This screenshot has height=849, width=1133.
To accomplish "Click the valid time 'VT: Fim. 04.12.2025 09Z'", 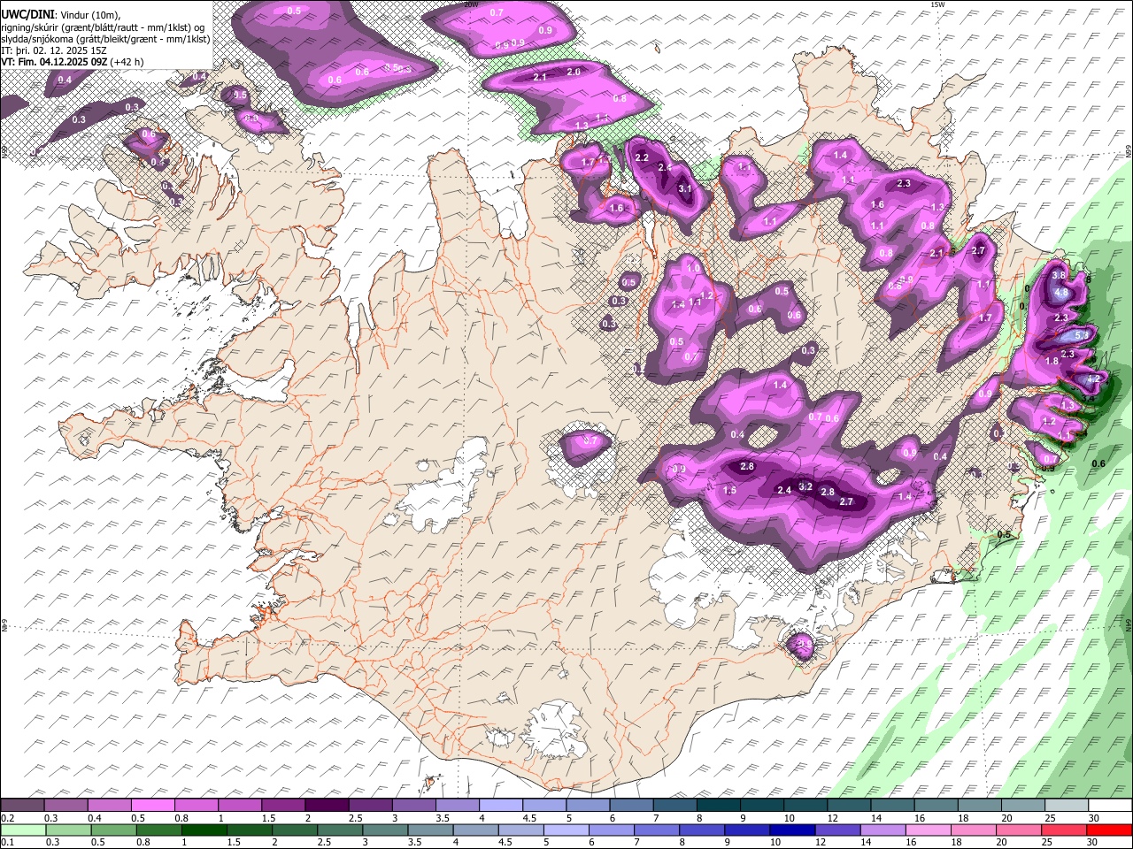I will coord(55,62).
